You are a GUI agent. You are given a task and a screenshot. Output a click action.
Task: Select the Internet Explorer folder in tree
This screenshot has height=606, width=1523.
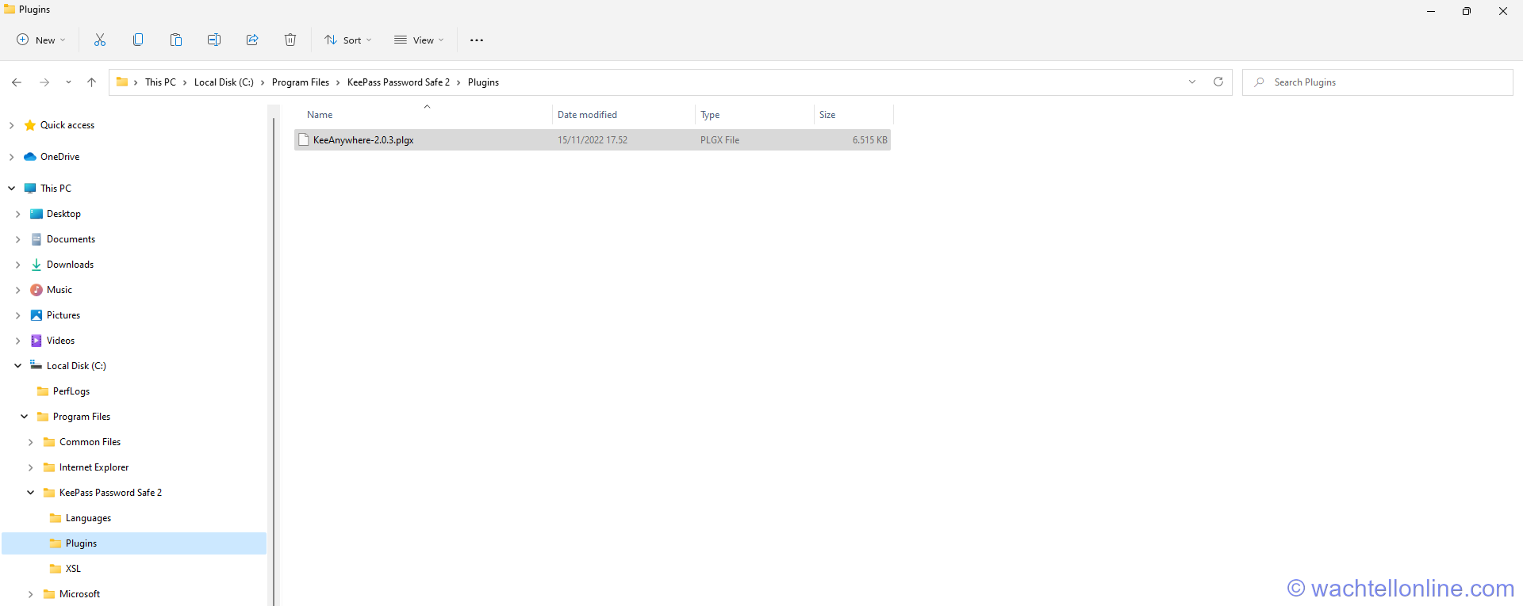point(94,467)
